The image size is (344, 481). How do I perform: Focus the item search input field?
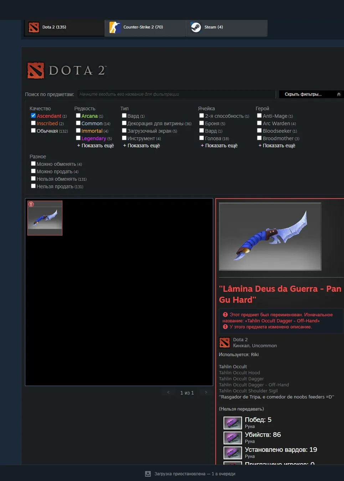176,94
